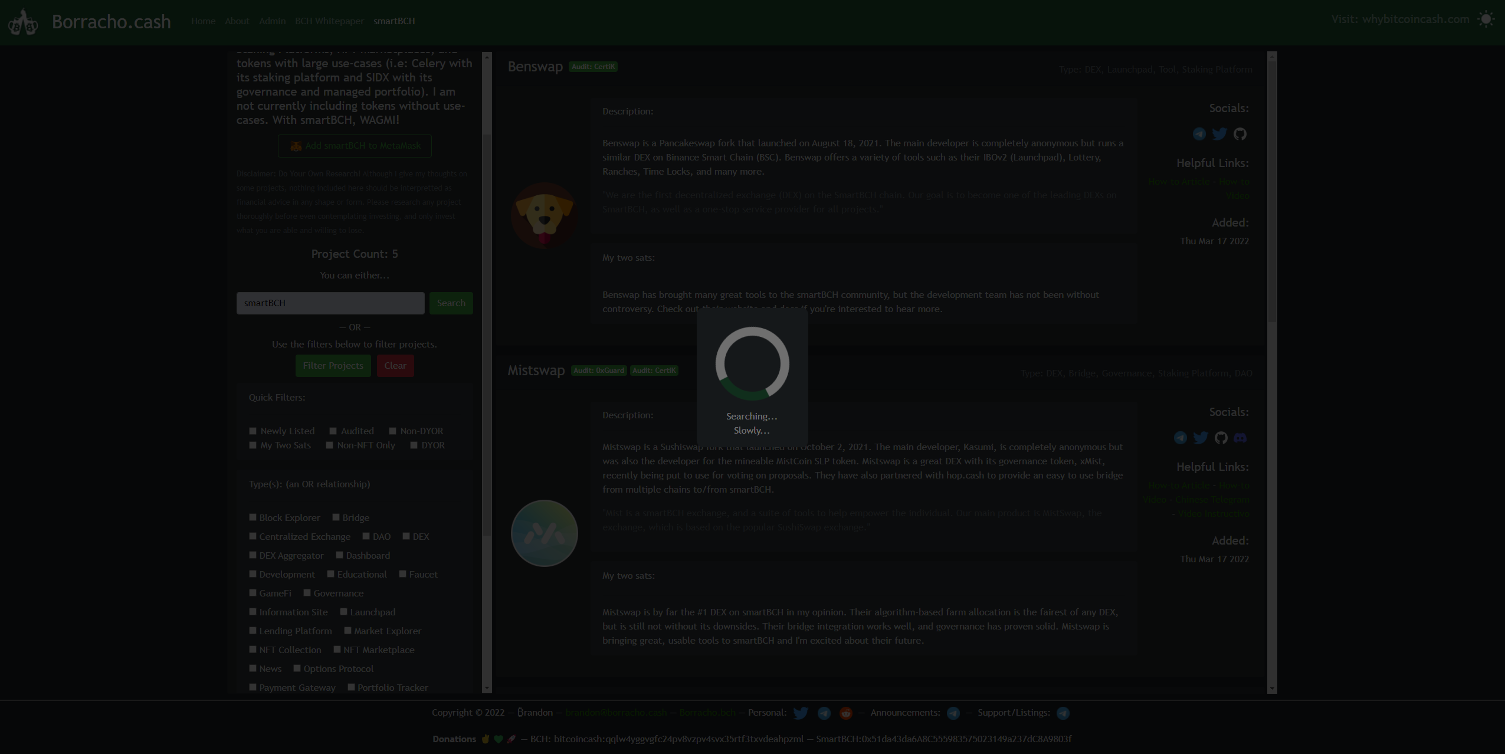
Task: Open Benswap's Twitter social icon
Action: point(1219,134)
